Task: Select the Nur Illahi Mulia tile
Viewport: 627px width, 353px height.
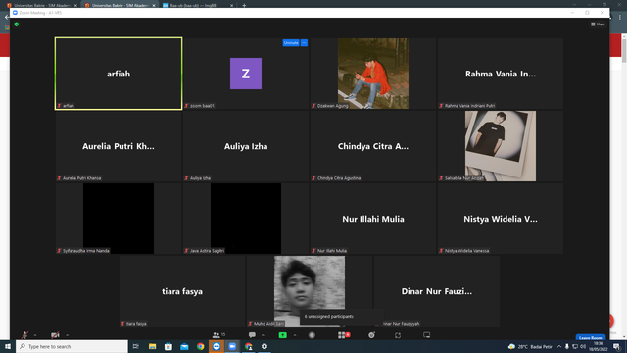Action: 373,219
